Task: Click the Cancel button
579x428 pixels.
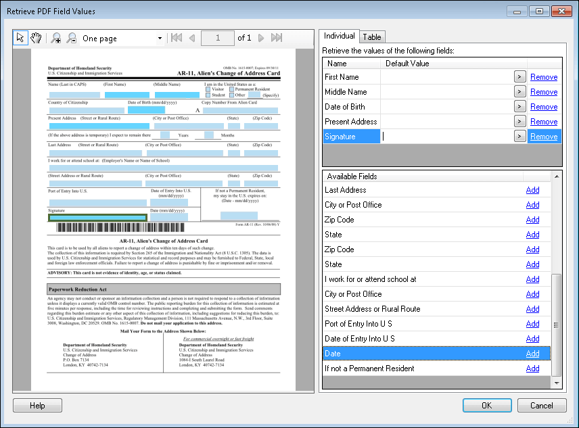Action: tap(542, 406)
